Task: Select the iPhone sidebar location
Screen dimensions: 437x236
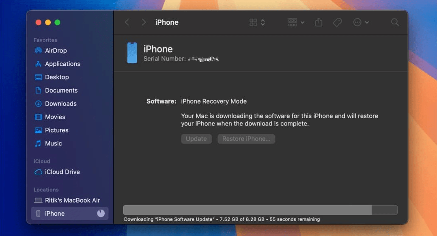Action: click(x=70, y=213)
